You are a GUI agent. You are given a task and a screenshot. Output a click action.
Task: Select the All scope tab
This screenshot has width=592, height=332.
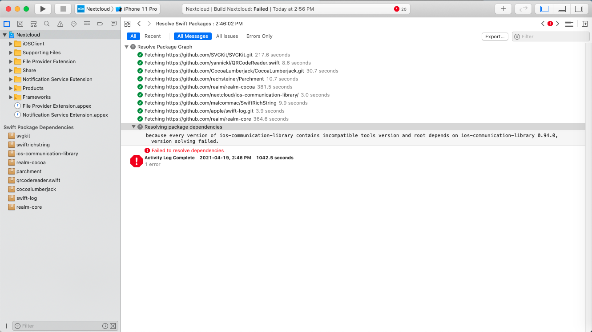(x=133, y=36)
